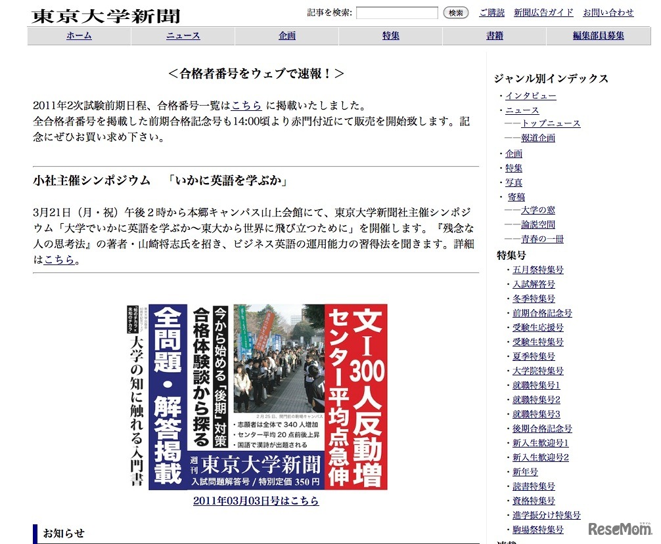Image resolution: width=661 pixels, height=544 pixels.
Task: Follow the こちら link for 合格番号一覧
Action: [x=246, y=105]
